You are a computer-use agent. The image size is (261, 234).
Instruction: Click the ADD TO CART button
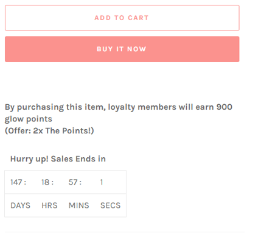click(122, 18)
